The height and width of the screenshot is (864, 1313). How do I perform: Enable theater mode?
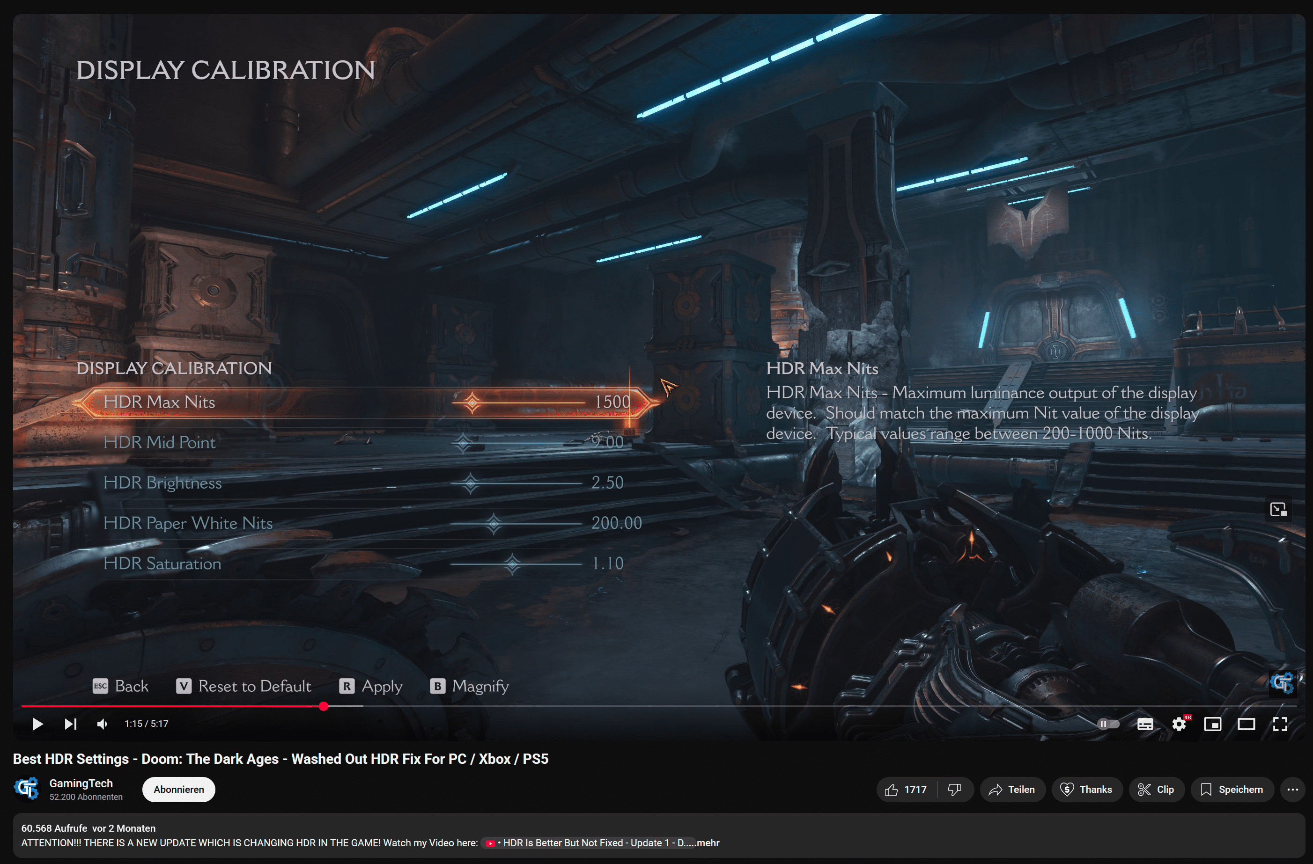pos(1246,724)
